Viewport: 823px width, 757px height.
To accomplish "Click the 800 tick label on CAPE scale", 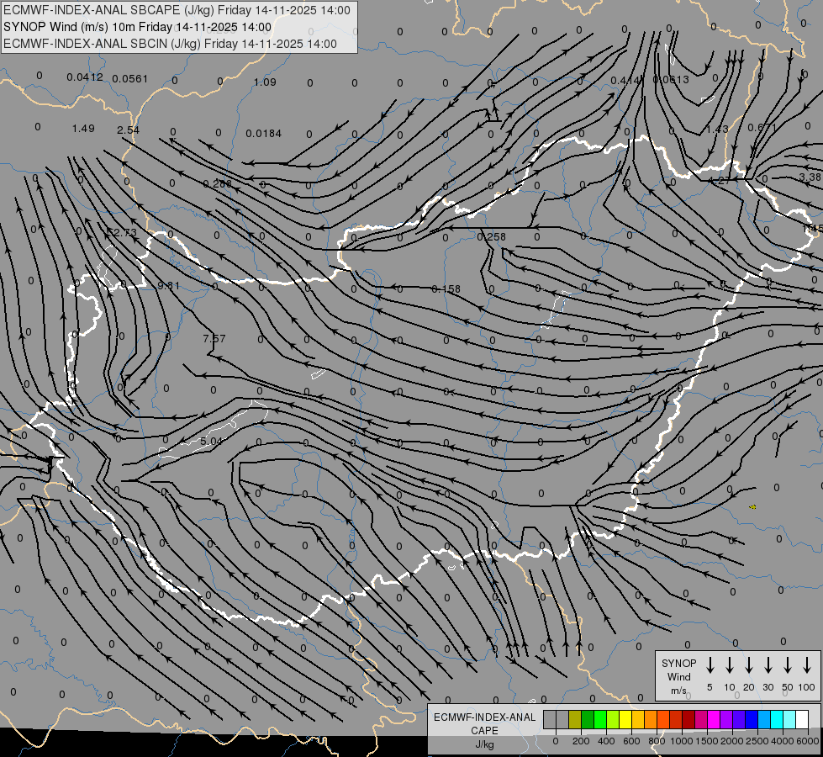I will coord(657,741).
